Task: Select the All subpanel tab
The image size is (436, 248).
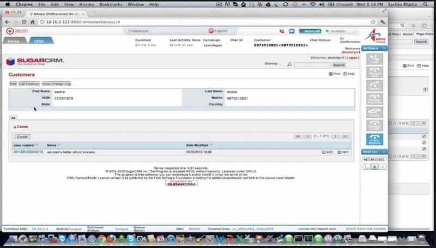Action: point(13,118)
